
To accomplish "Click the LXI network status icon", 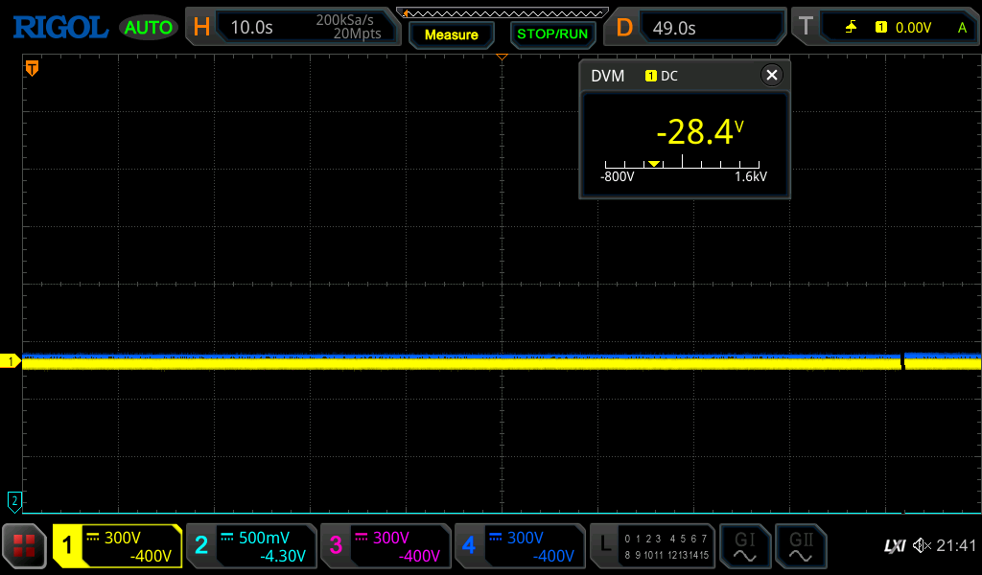I will coord(894,546).
